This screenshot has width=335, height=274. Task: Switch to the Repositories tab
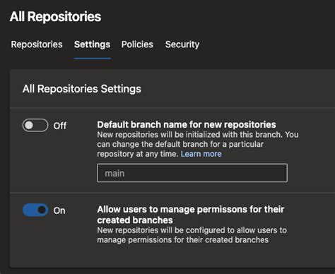[x=37, y=44]
